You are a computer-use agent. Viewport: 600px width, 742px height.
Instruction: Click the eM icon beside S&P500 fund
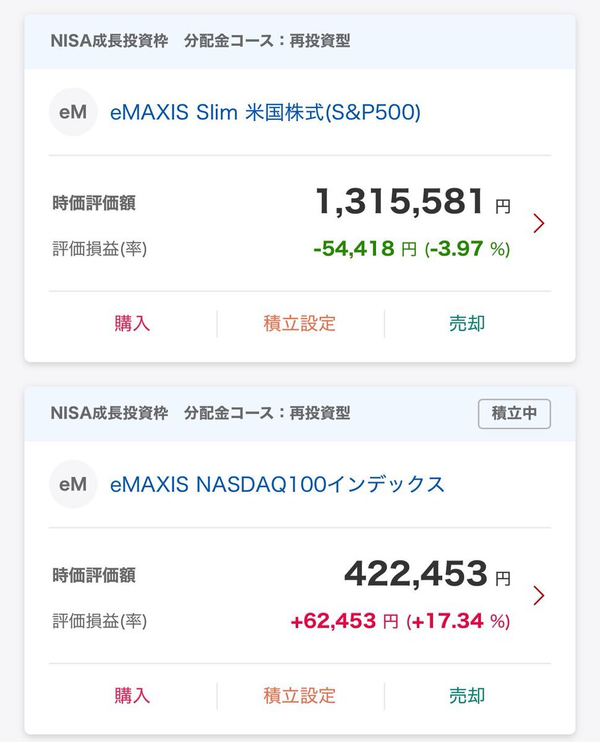(73, 112)
